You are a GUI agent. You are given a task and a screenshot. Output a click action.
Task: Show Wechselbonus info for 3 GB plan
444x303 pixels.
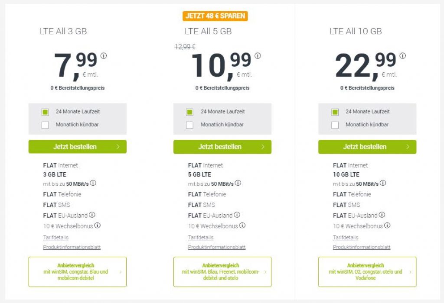(97, 226)
